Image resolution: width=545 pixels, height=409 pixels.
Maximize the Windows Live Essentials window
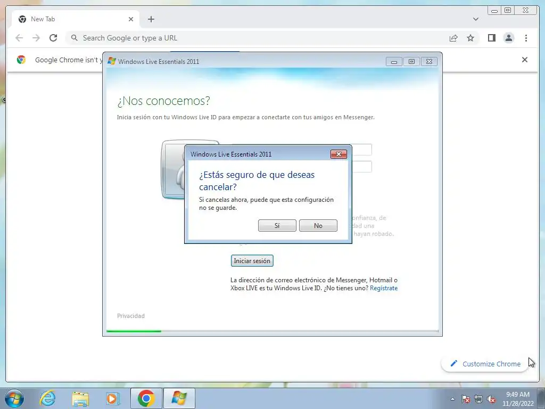click(411, 62)
